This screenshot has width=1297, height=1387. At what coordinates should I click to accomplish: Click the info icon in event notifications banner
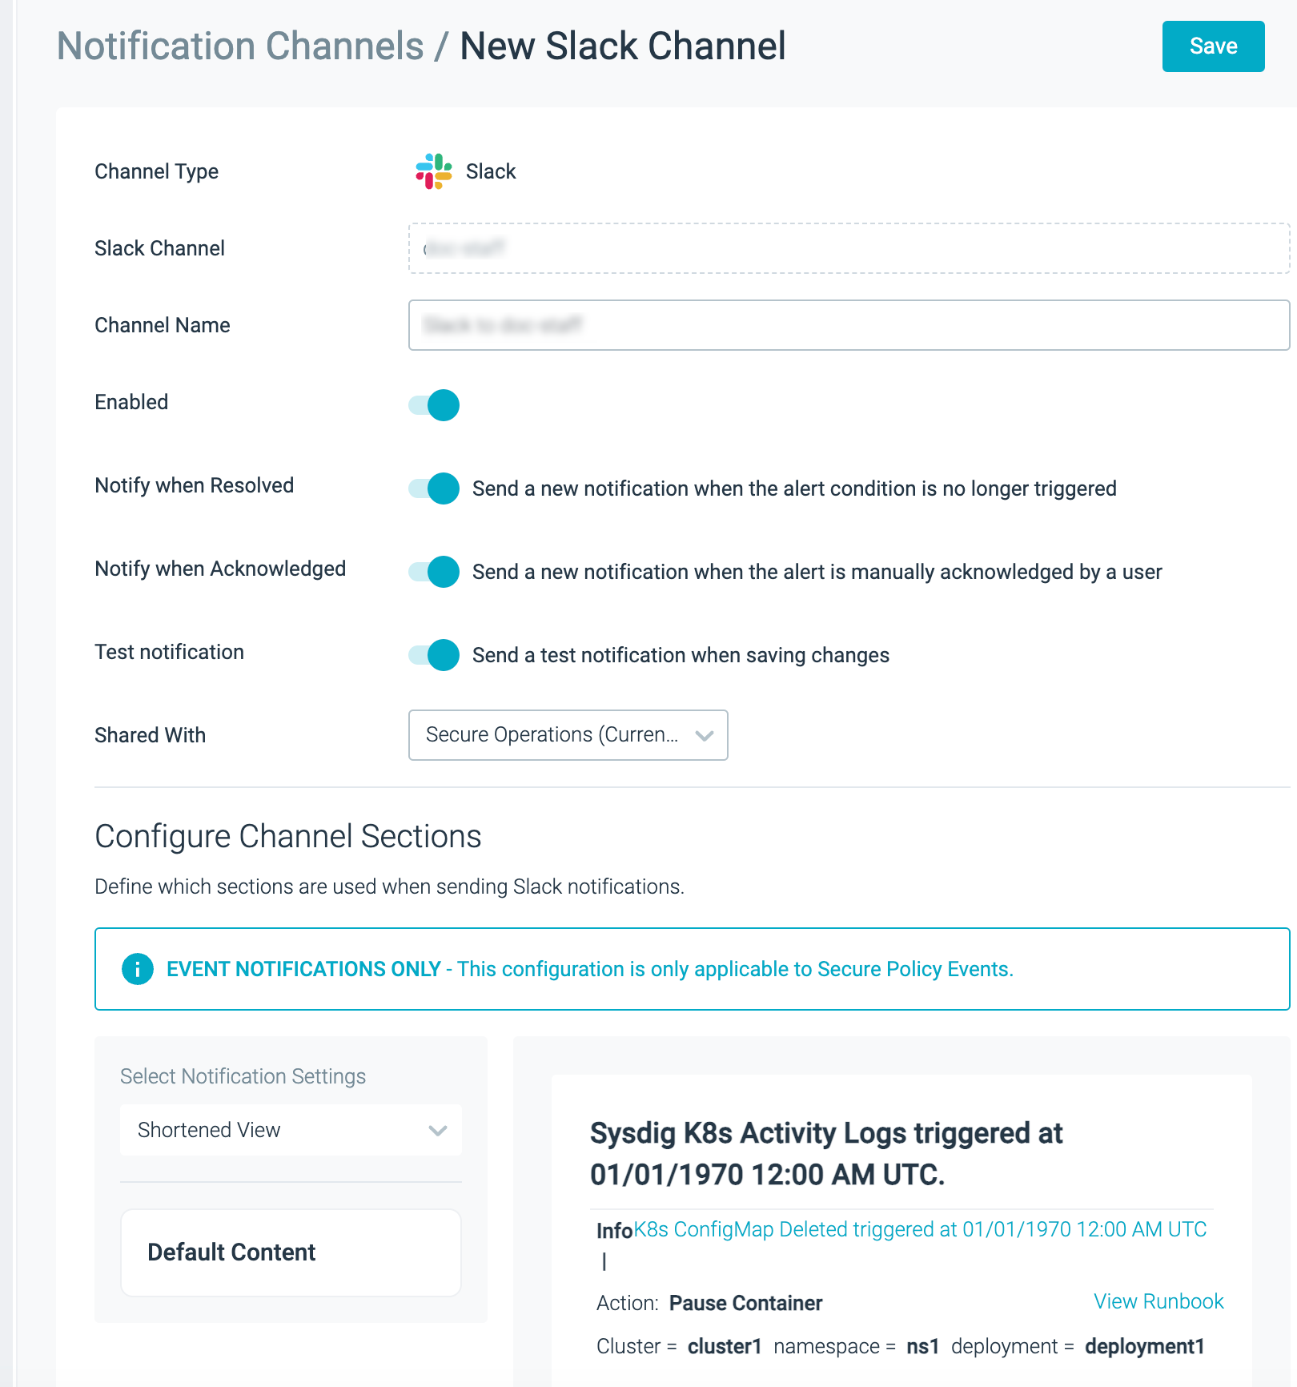coord(138,969)
